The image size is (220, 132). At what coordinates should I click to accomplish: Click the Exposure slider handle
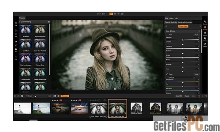(x=183, y=40)
